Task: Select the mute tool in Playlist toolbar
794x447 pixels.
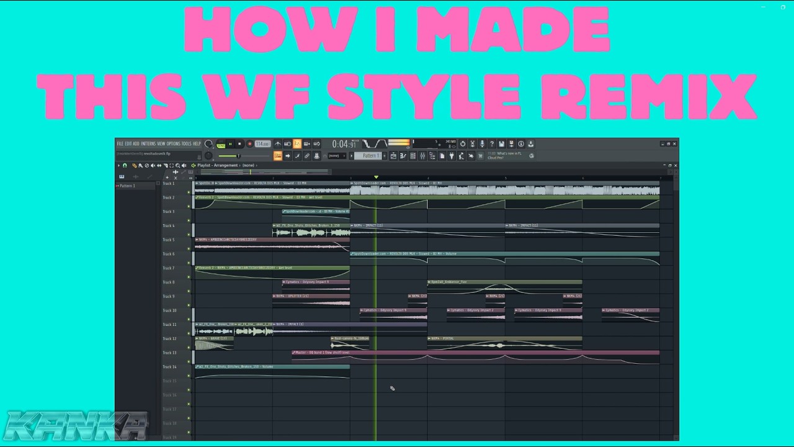Action: (153, 165)
